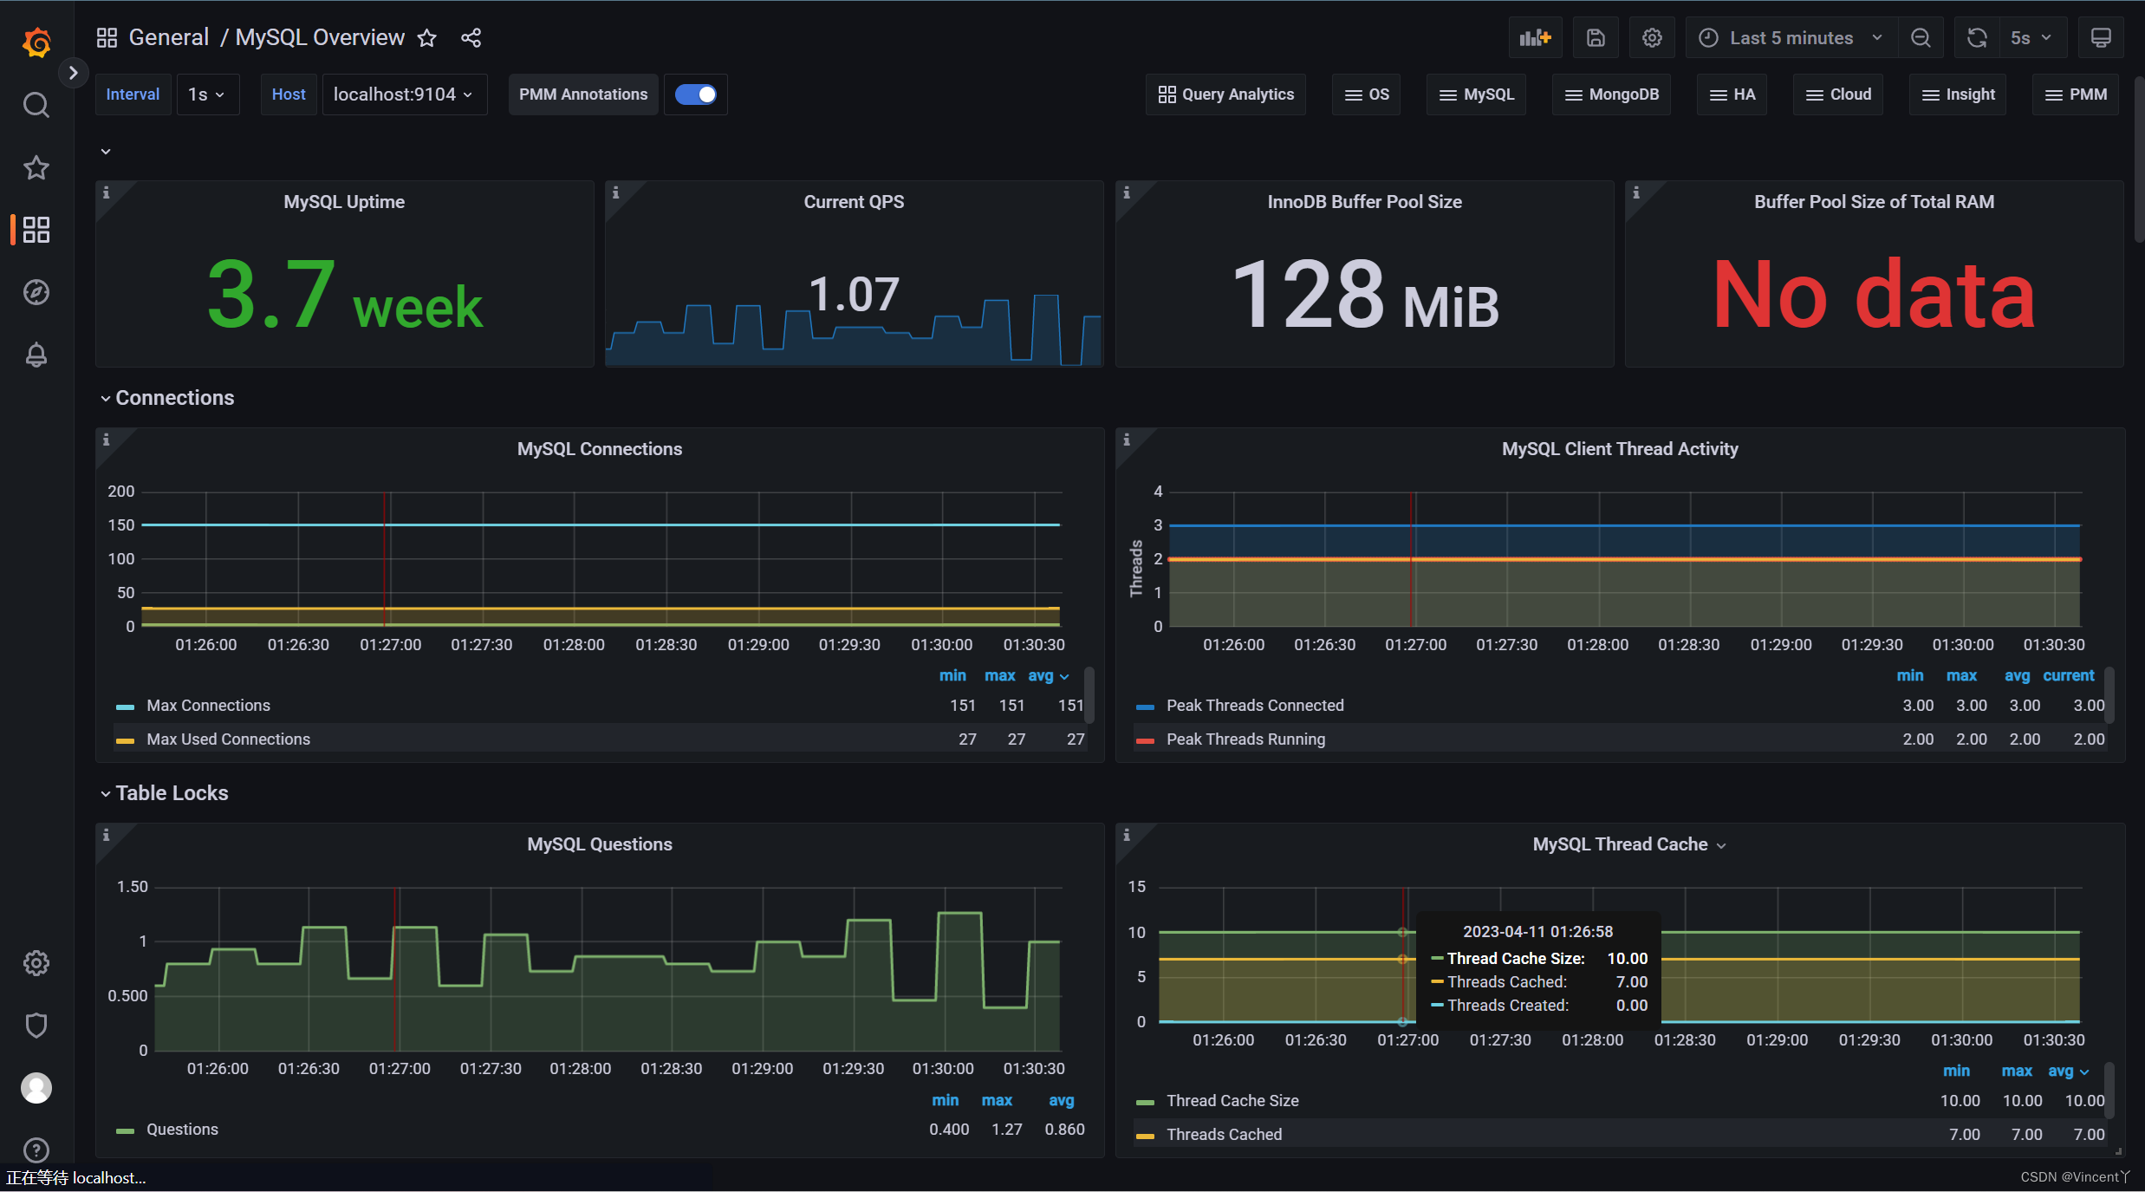The width and height of the screenshot is (2145, 1192).
Task: Open the HA dashboards menu
Action: [x=1732, y=94]
